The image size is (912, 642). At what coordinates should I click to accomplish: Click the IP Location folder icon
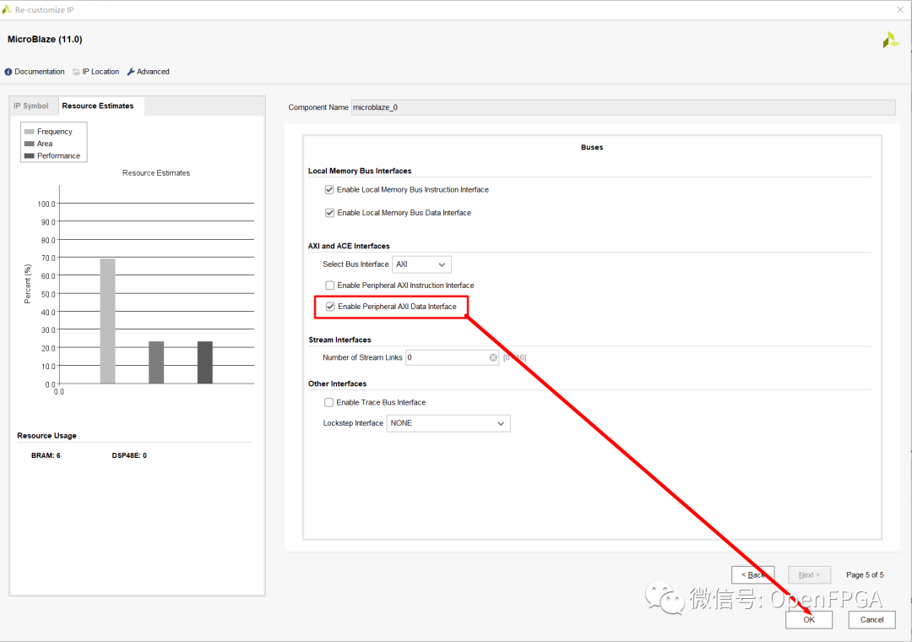[76, 72]
